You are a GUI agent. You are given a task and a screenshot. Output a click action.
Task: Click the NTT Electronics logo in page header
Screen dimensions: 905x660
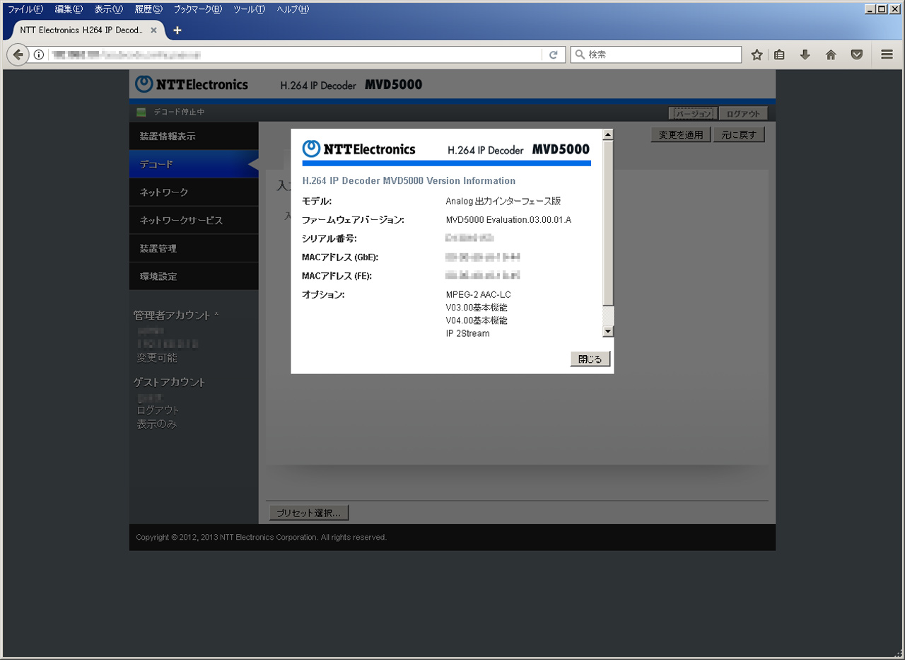(192, 84)
